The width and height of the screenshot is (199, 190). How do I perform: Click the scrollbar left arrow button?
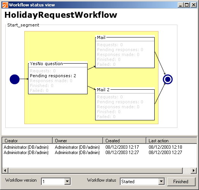point(5,170)
